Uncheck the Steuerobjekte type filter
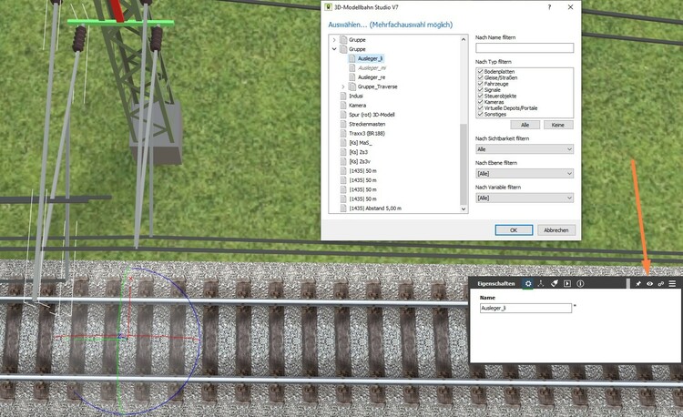683x417 pixels. pyautogui.click(x=481, y=96)
